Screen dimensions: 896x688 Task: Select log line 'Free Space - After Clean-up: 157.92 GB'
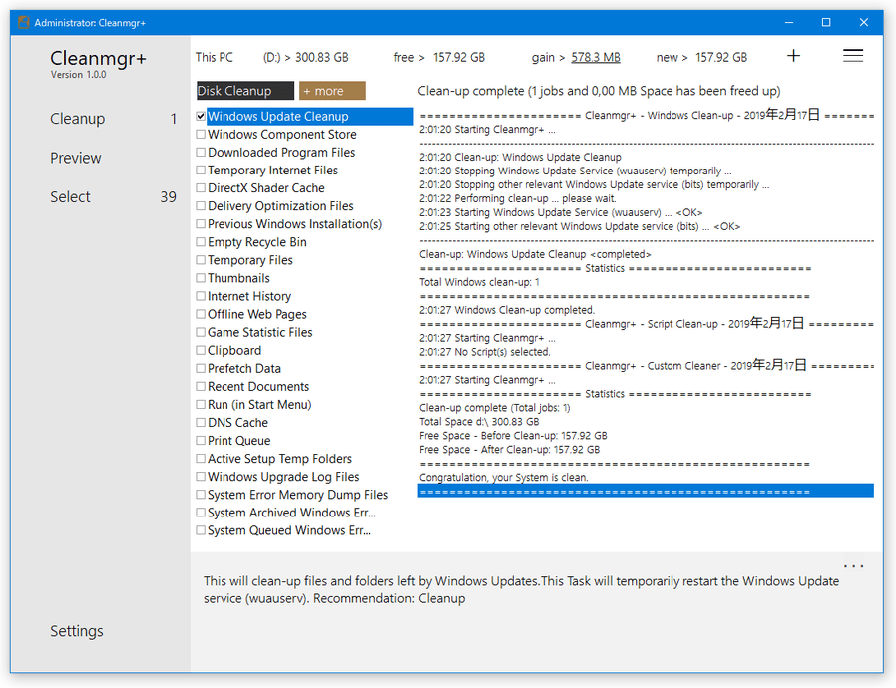pos(510,450)
